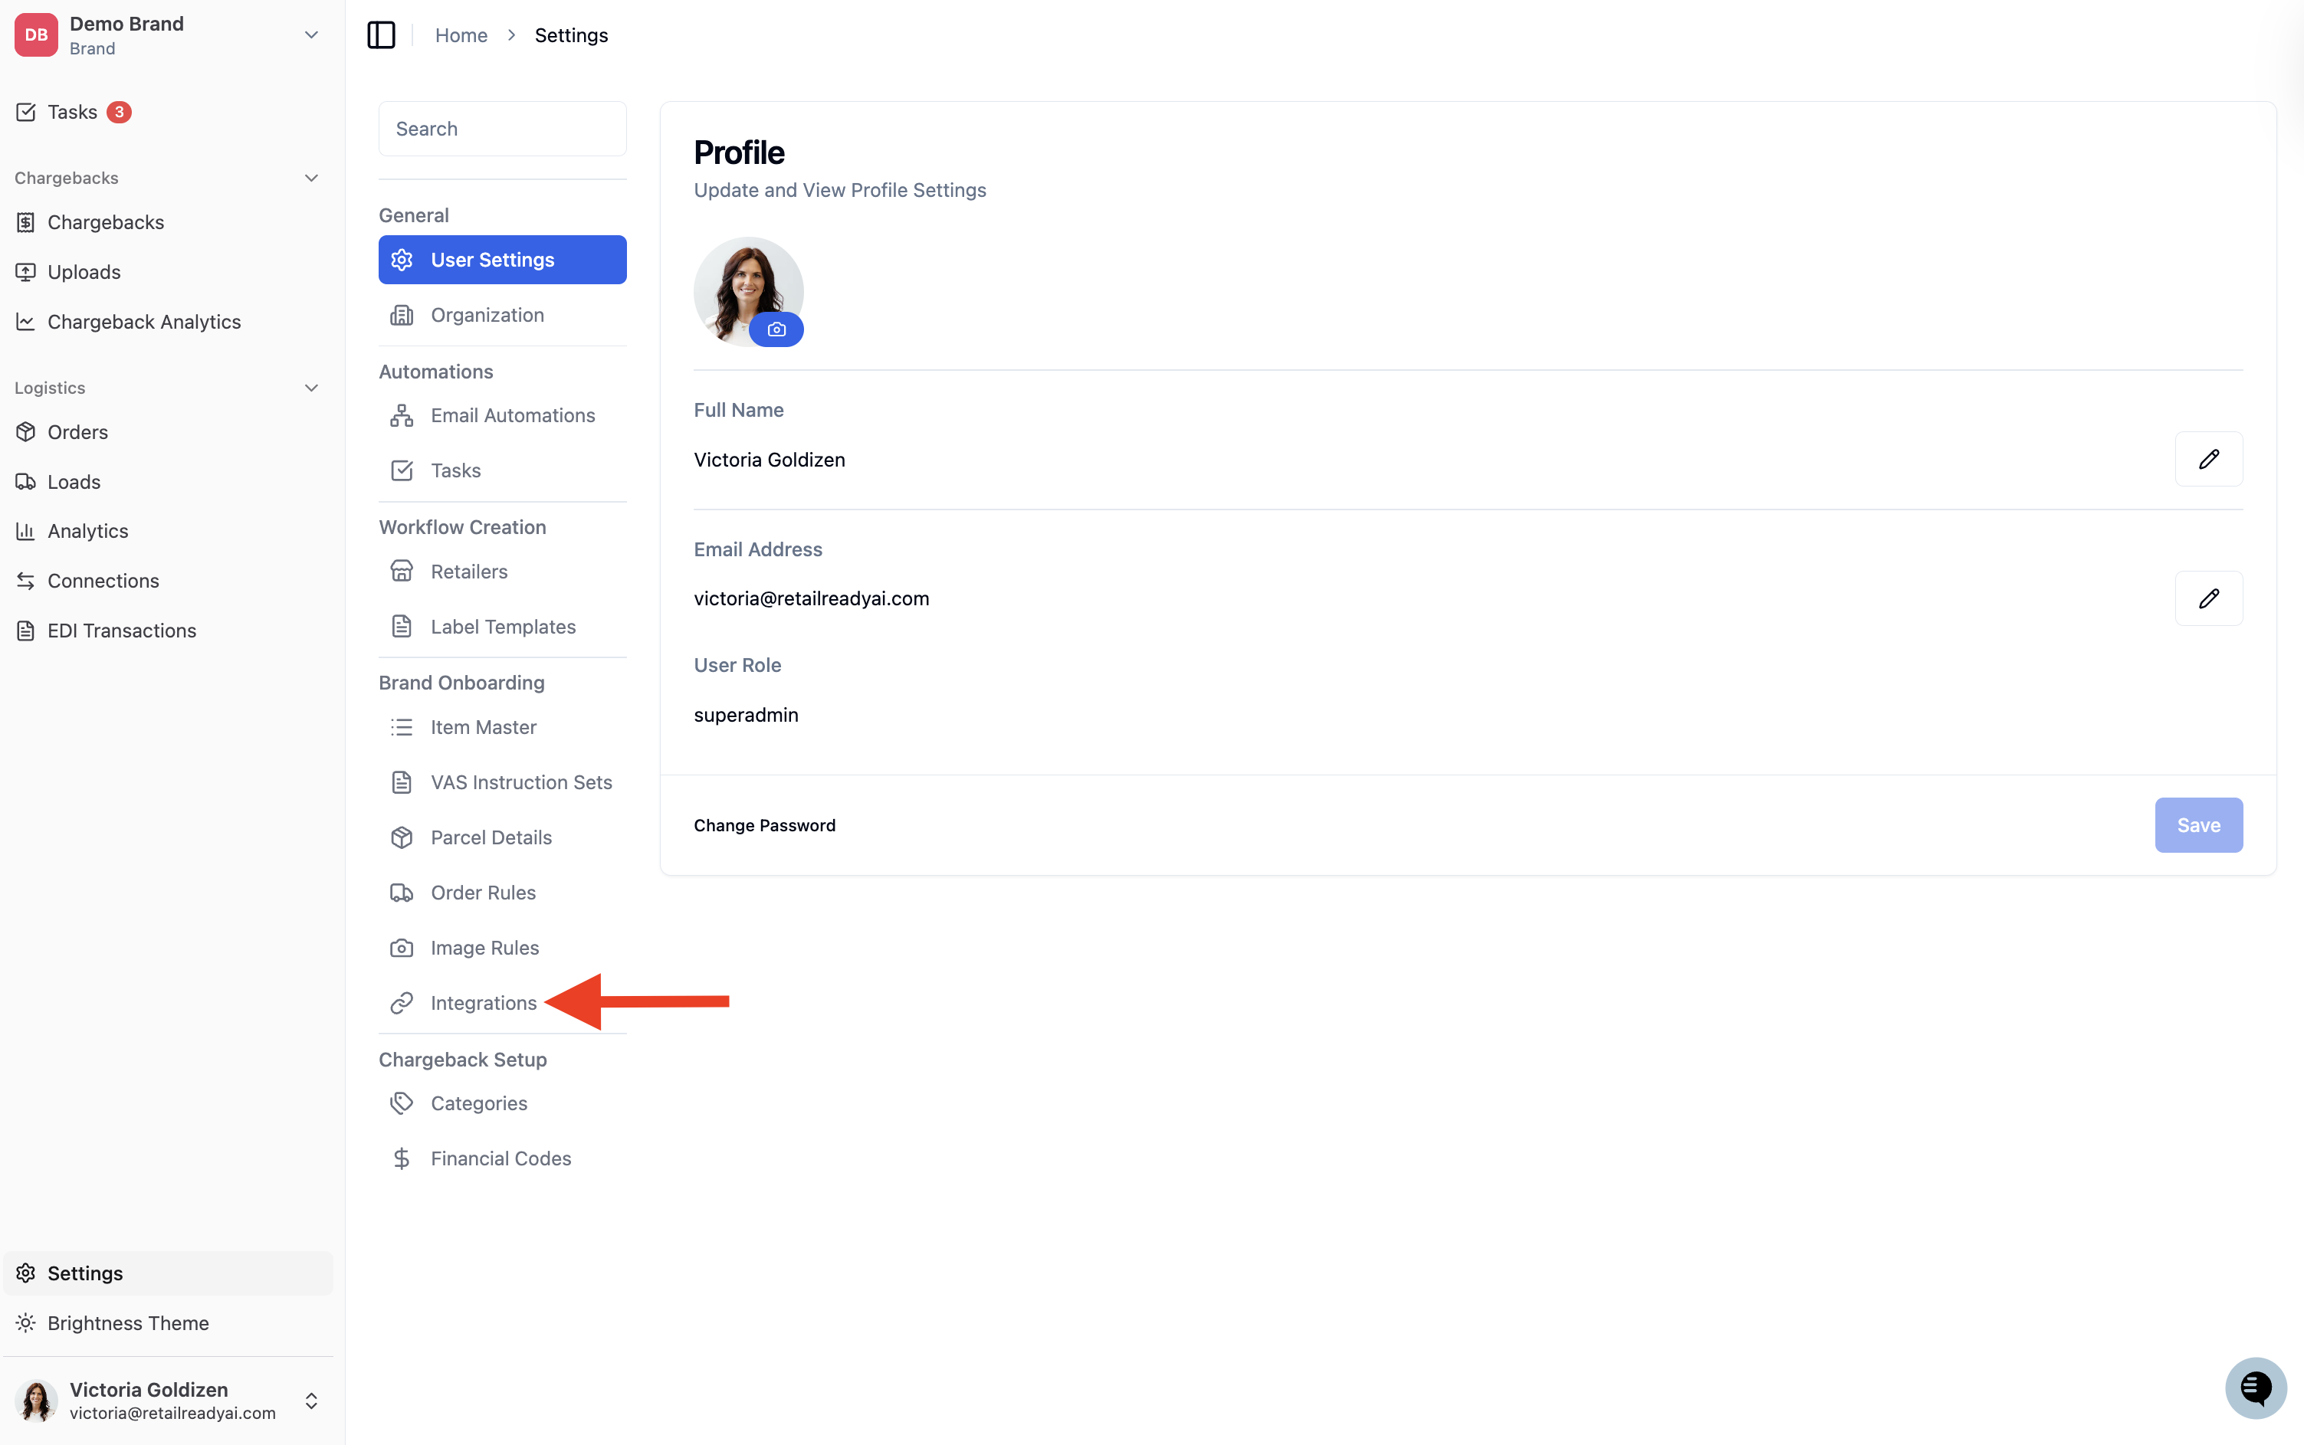This screenshot has width=2304, height=1445.
Task: Toggle the sidebar panel icon
Action: [382, 35]
